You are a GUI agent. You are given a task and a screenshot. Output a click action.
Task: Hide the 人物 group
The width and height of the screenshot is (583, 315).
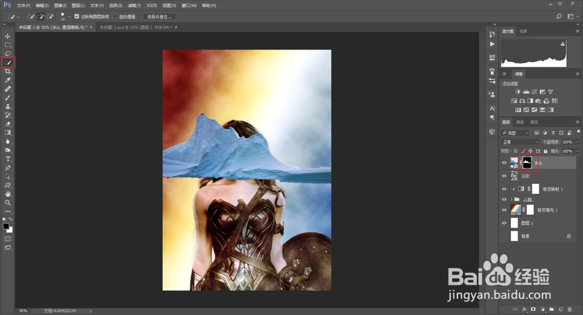tap(504, 200)
